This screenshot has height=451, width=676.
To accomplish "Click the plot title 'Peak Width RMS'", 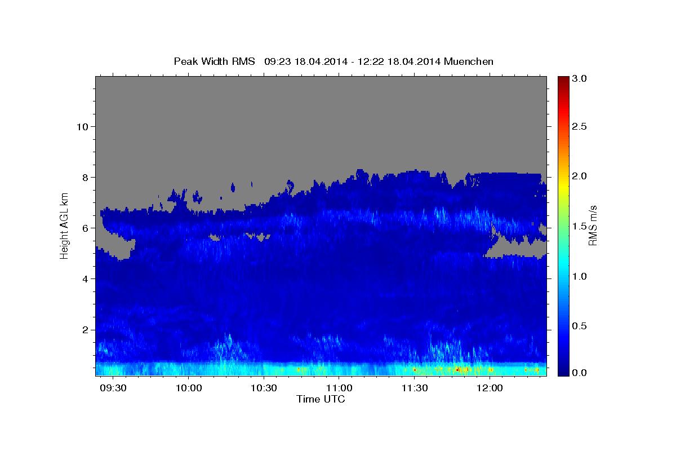I will [214, 61].
